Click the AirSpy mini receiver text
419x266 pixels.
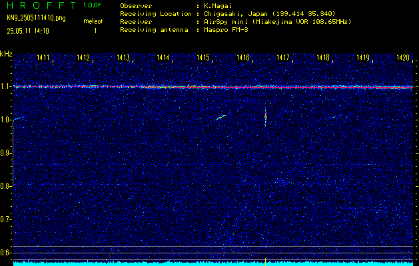click(x=277, y=22)
